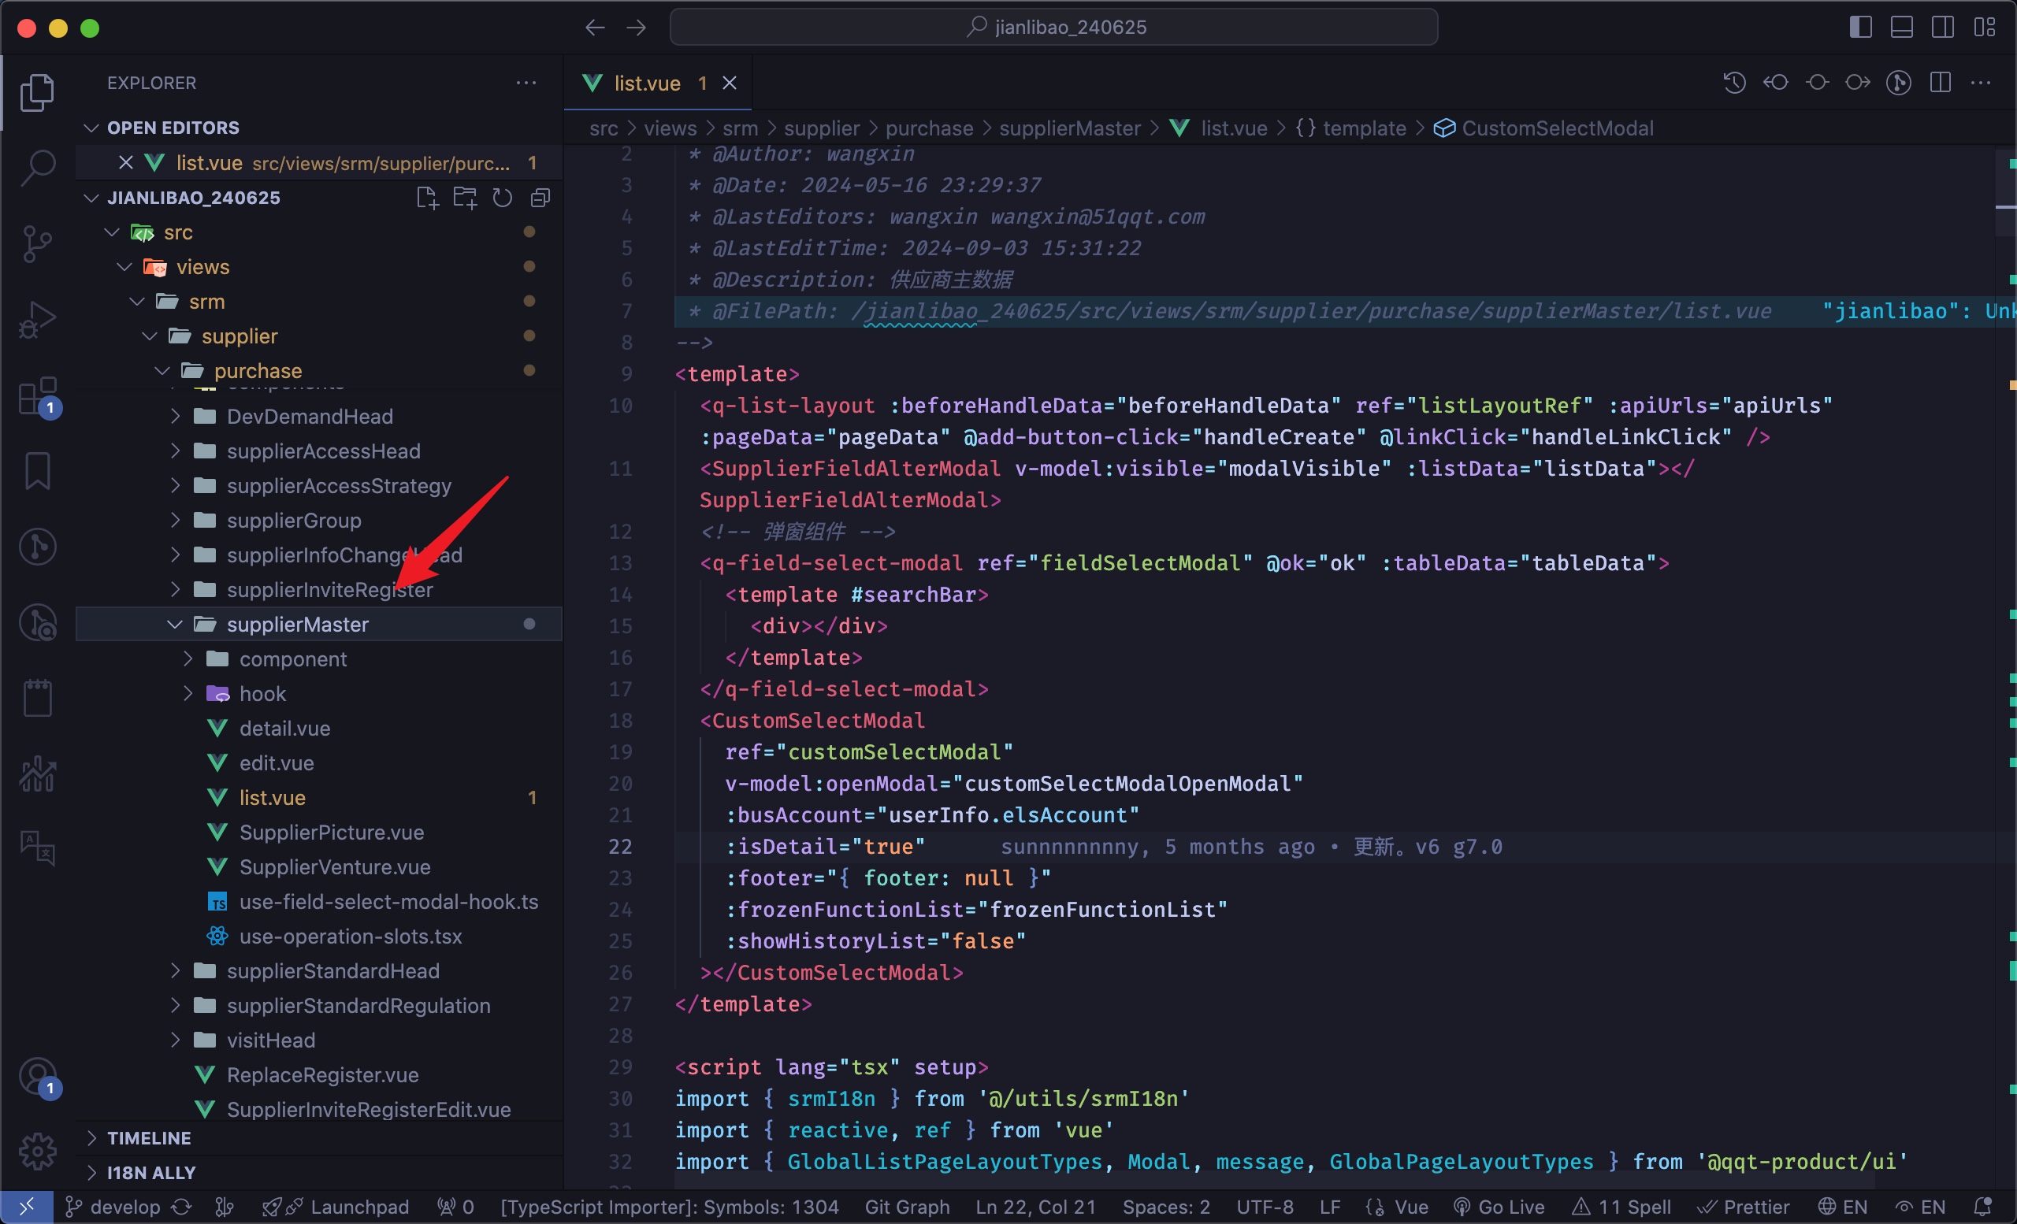Open the Source Control view

(37, 244)
